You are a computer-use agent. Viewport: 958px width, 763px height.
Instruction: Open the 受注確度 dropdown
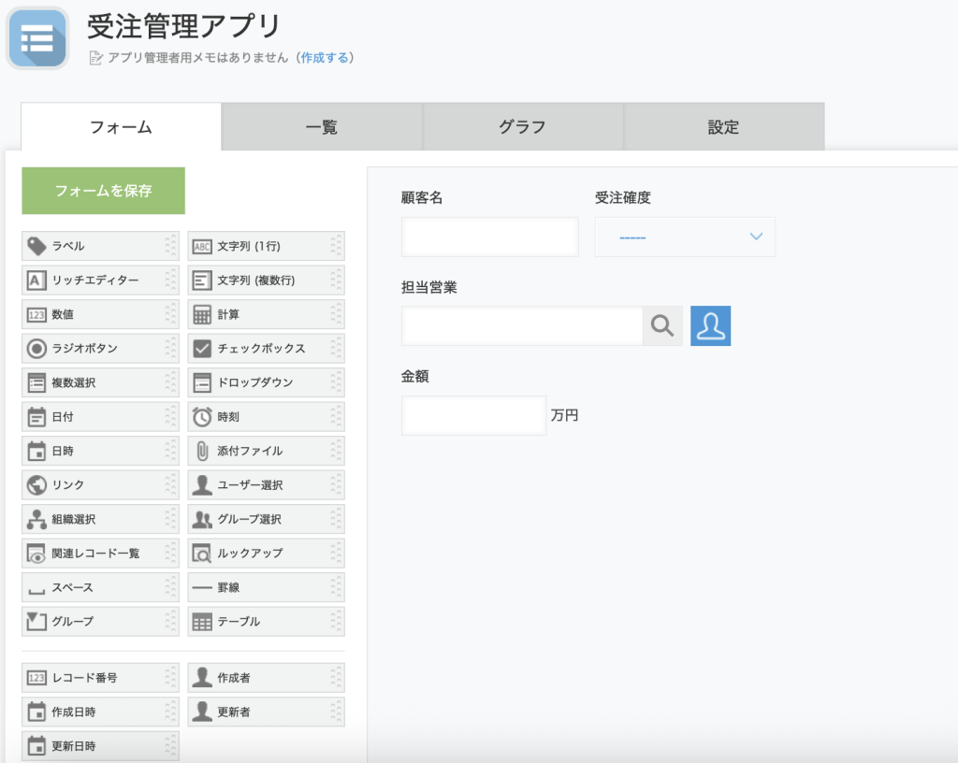tap(685, 237)
